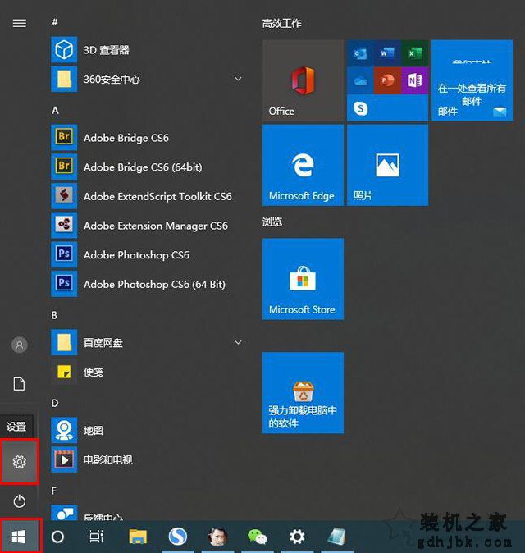
Task: Open Adobe ExtendScript Toolkit CS6 icon
Action: (x=64, y=196)
